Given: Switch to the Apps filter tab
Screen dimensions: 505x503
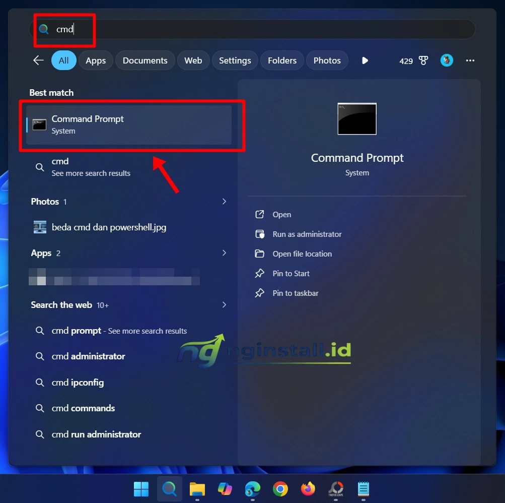Looking at the screenshot, I should [96, 60].
